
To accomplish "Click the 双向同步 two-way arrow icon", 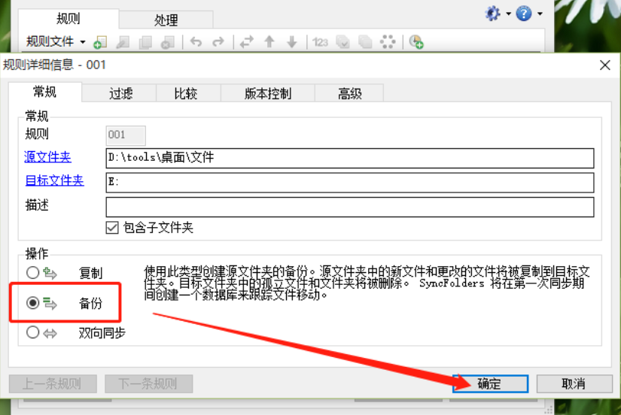I will (x=50, y=333).
